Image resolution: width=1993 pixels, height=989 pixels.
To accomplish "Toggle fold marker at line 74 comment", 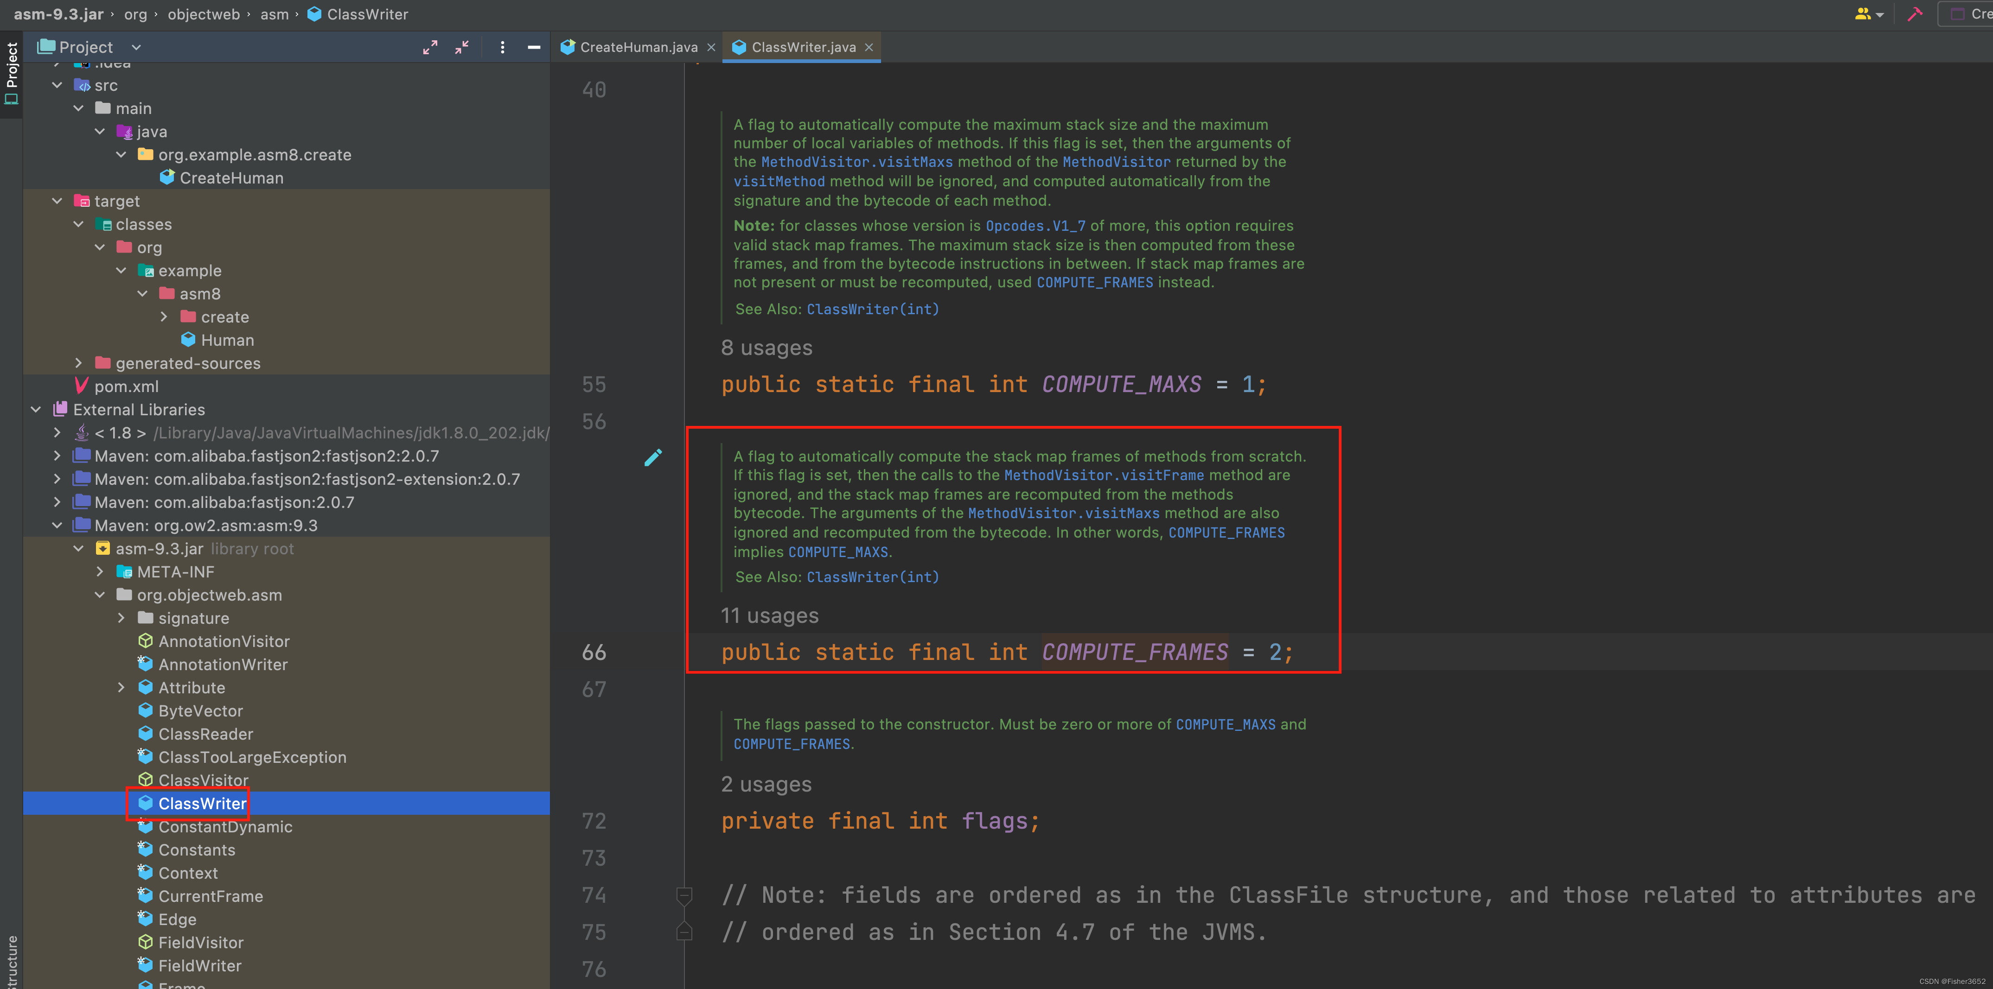I will [684, 895].
